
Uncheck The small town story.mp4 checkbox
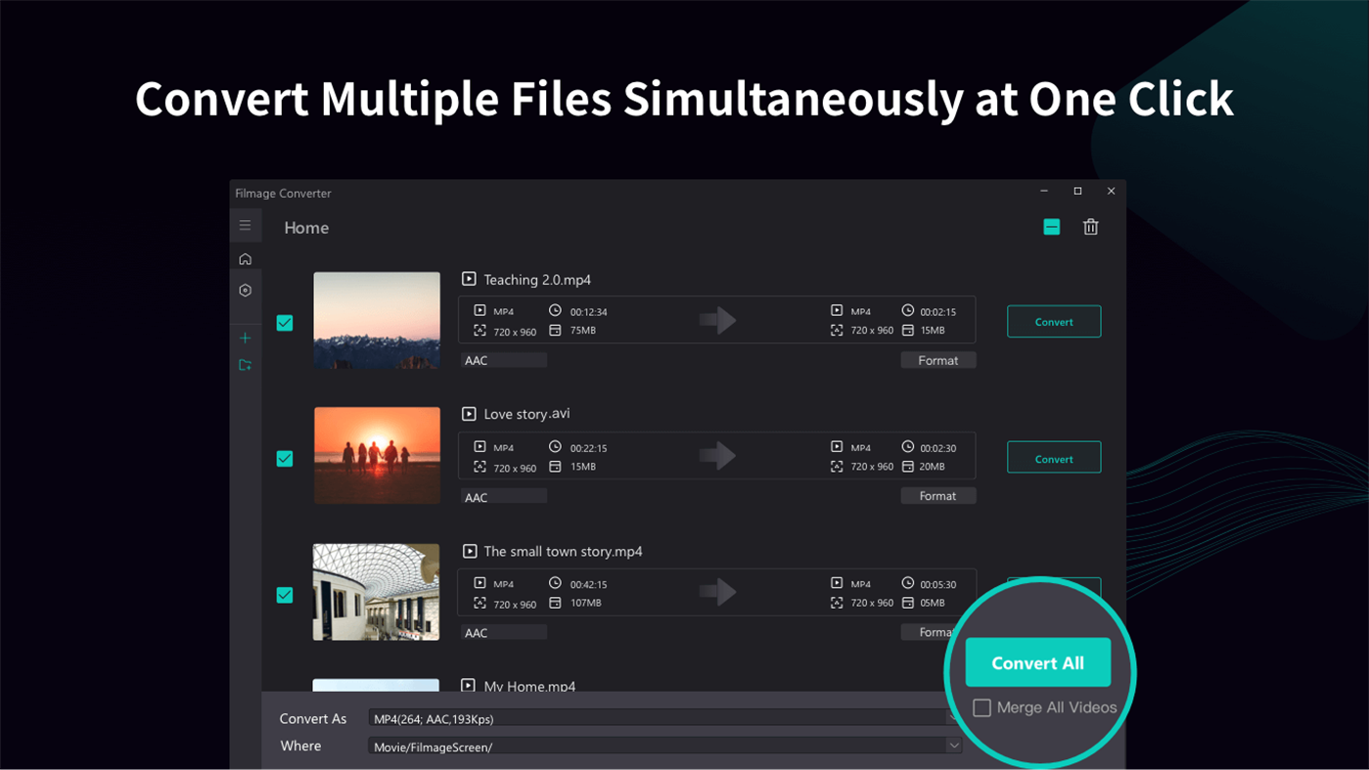(285, 595)
